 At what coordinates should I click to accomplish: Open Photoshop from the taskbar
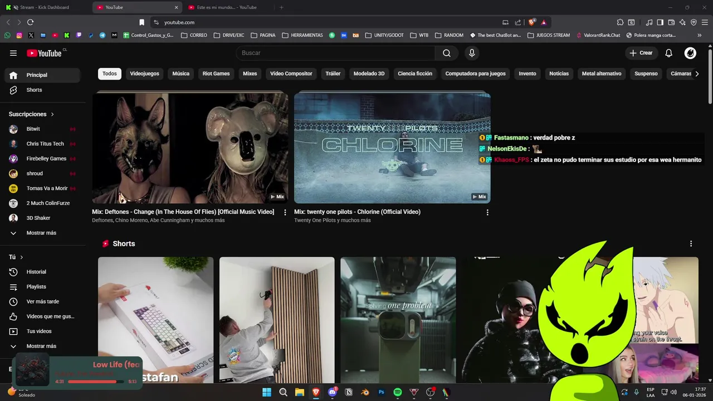tap(382, 392)
